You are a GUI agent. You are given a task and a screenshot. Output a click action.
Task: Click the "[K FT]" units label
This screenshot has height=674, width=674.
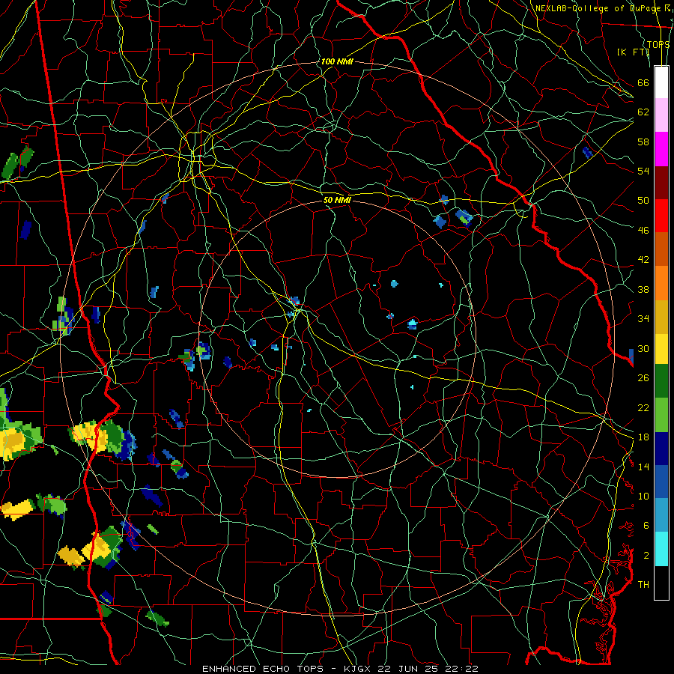[x=633, y=52]
